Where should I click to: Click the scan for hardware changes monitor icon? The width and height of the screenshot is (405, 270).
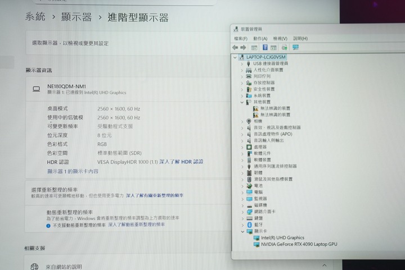(x=295, y=48)
